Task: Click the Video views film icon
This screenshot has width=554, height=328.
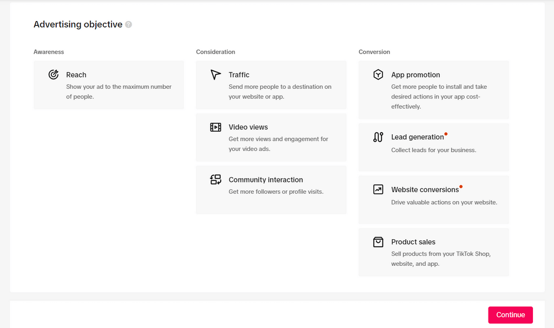Action: [215, 127]
